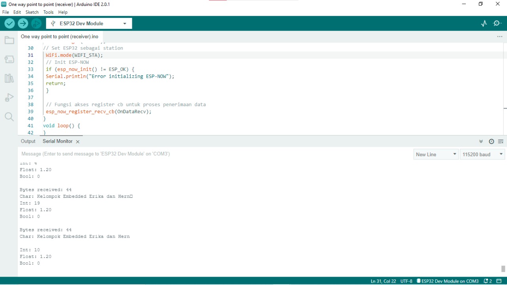Open the Sketchbook sidebar panel

9,40
